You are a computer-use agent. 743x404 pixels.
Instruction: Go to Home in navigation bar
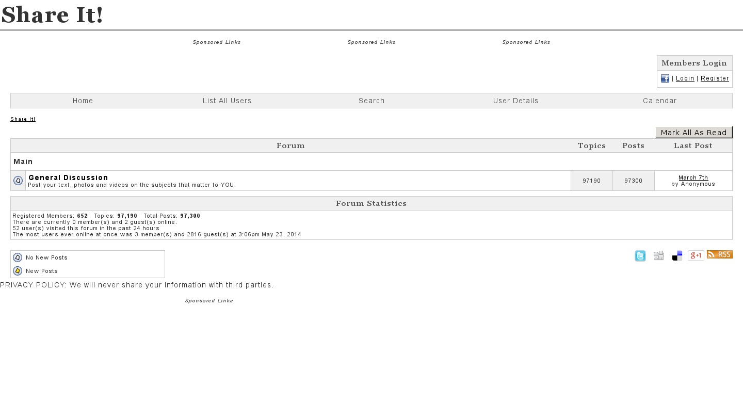[x=83, y=101]
